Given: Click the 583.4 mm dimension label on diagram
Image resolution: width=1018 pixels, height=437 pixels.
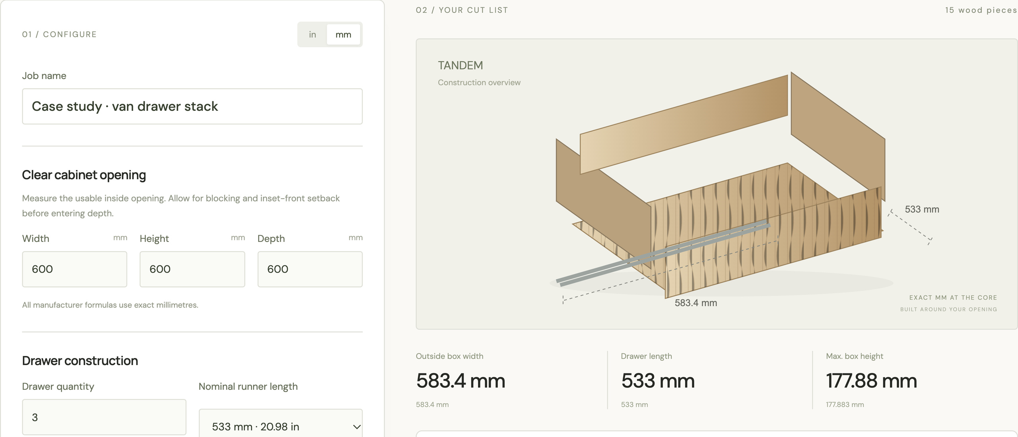Looking at the screenshot, I should coord(696,303).
